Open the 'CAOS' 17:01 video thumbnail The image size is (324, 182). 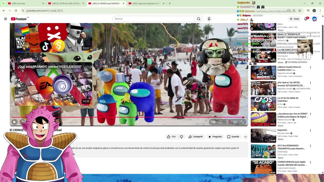tap(263, 104)
